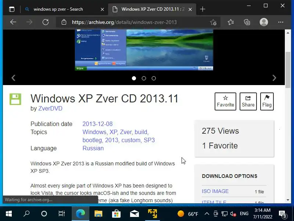Click the vertical scrollbar thumb
This screenshot has width=294, height=221.
(288, 70)
